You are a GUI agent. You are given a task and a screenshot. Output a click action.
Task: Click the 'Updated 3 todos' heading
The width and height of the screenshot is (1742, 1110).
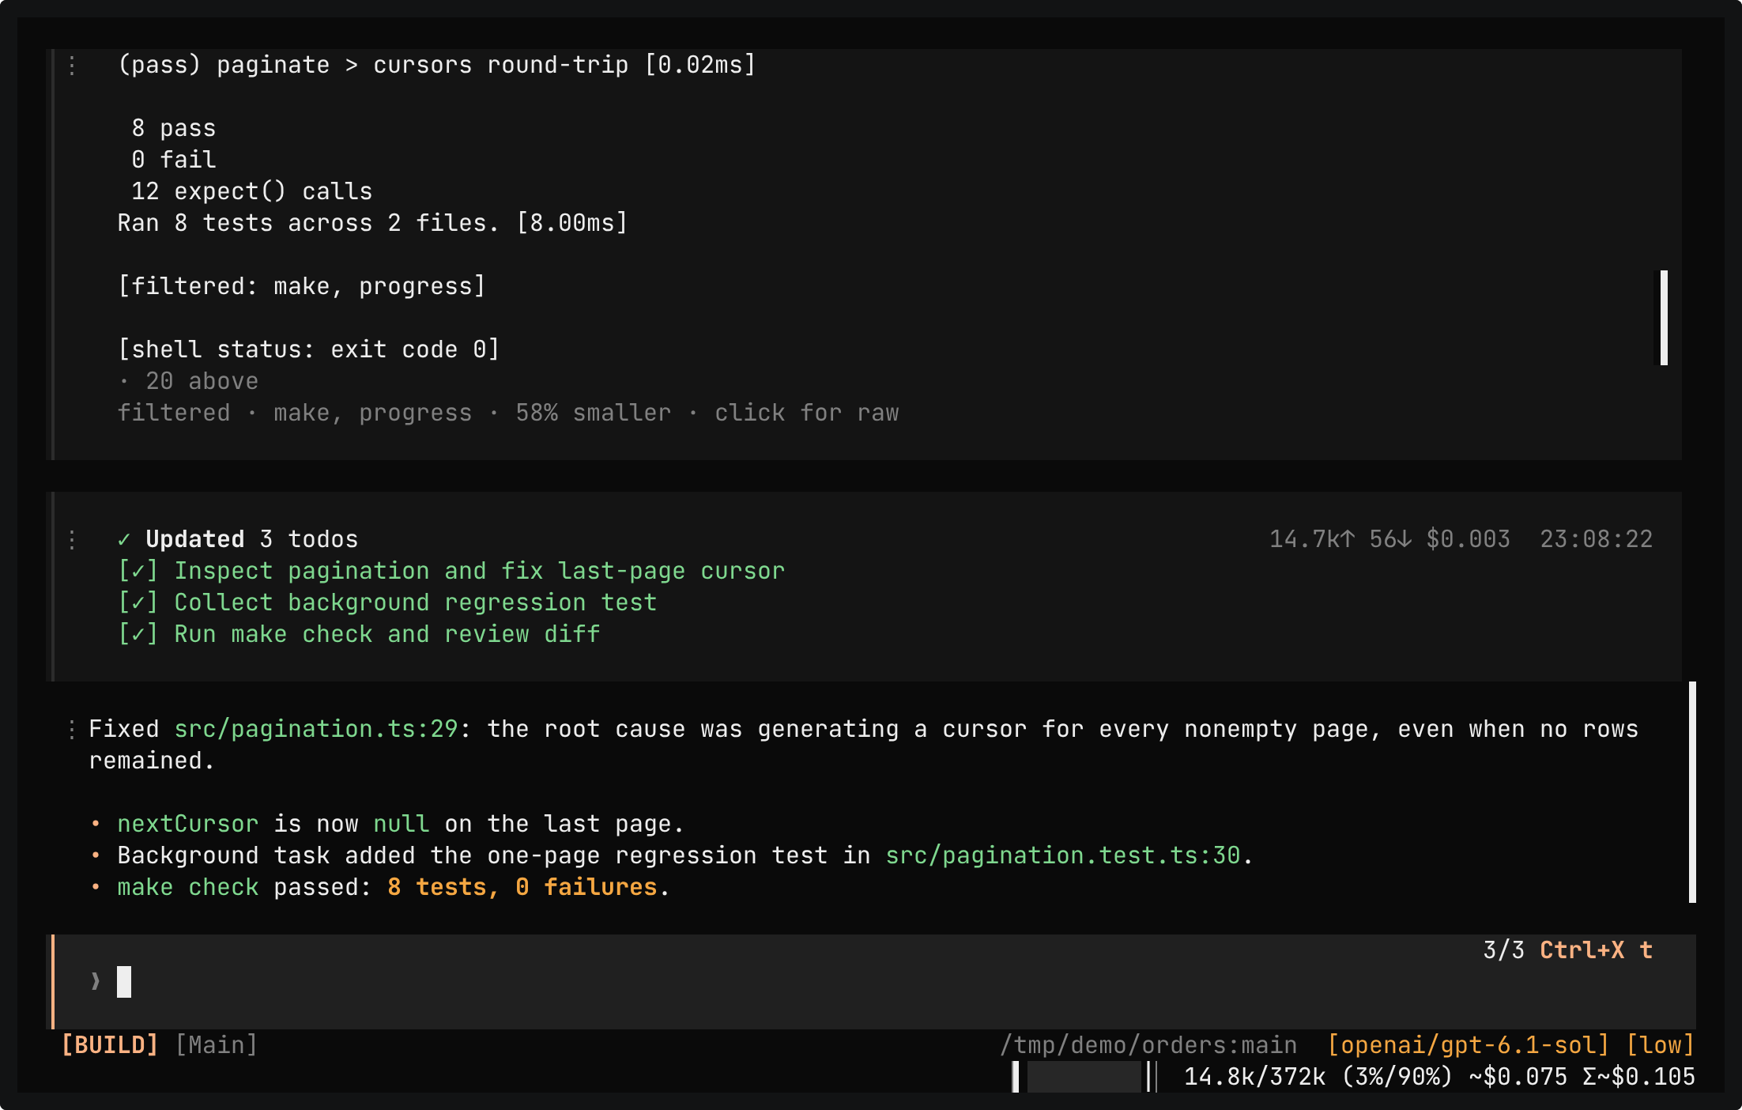[252, 539]
